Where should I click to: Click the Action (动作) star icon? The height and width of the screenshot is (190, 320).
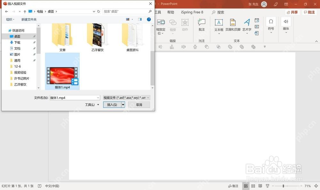click(185, 22)
